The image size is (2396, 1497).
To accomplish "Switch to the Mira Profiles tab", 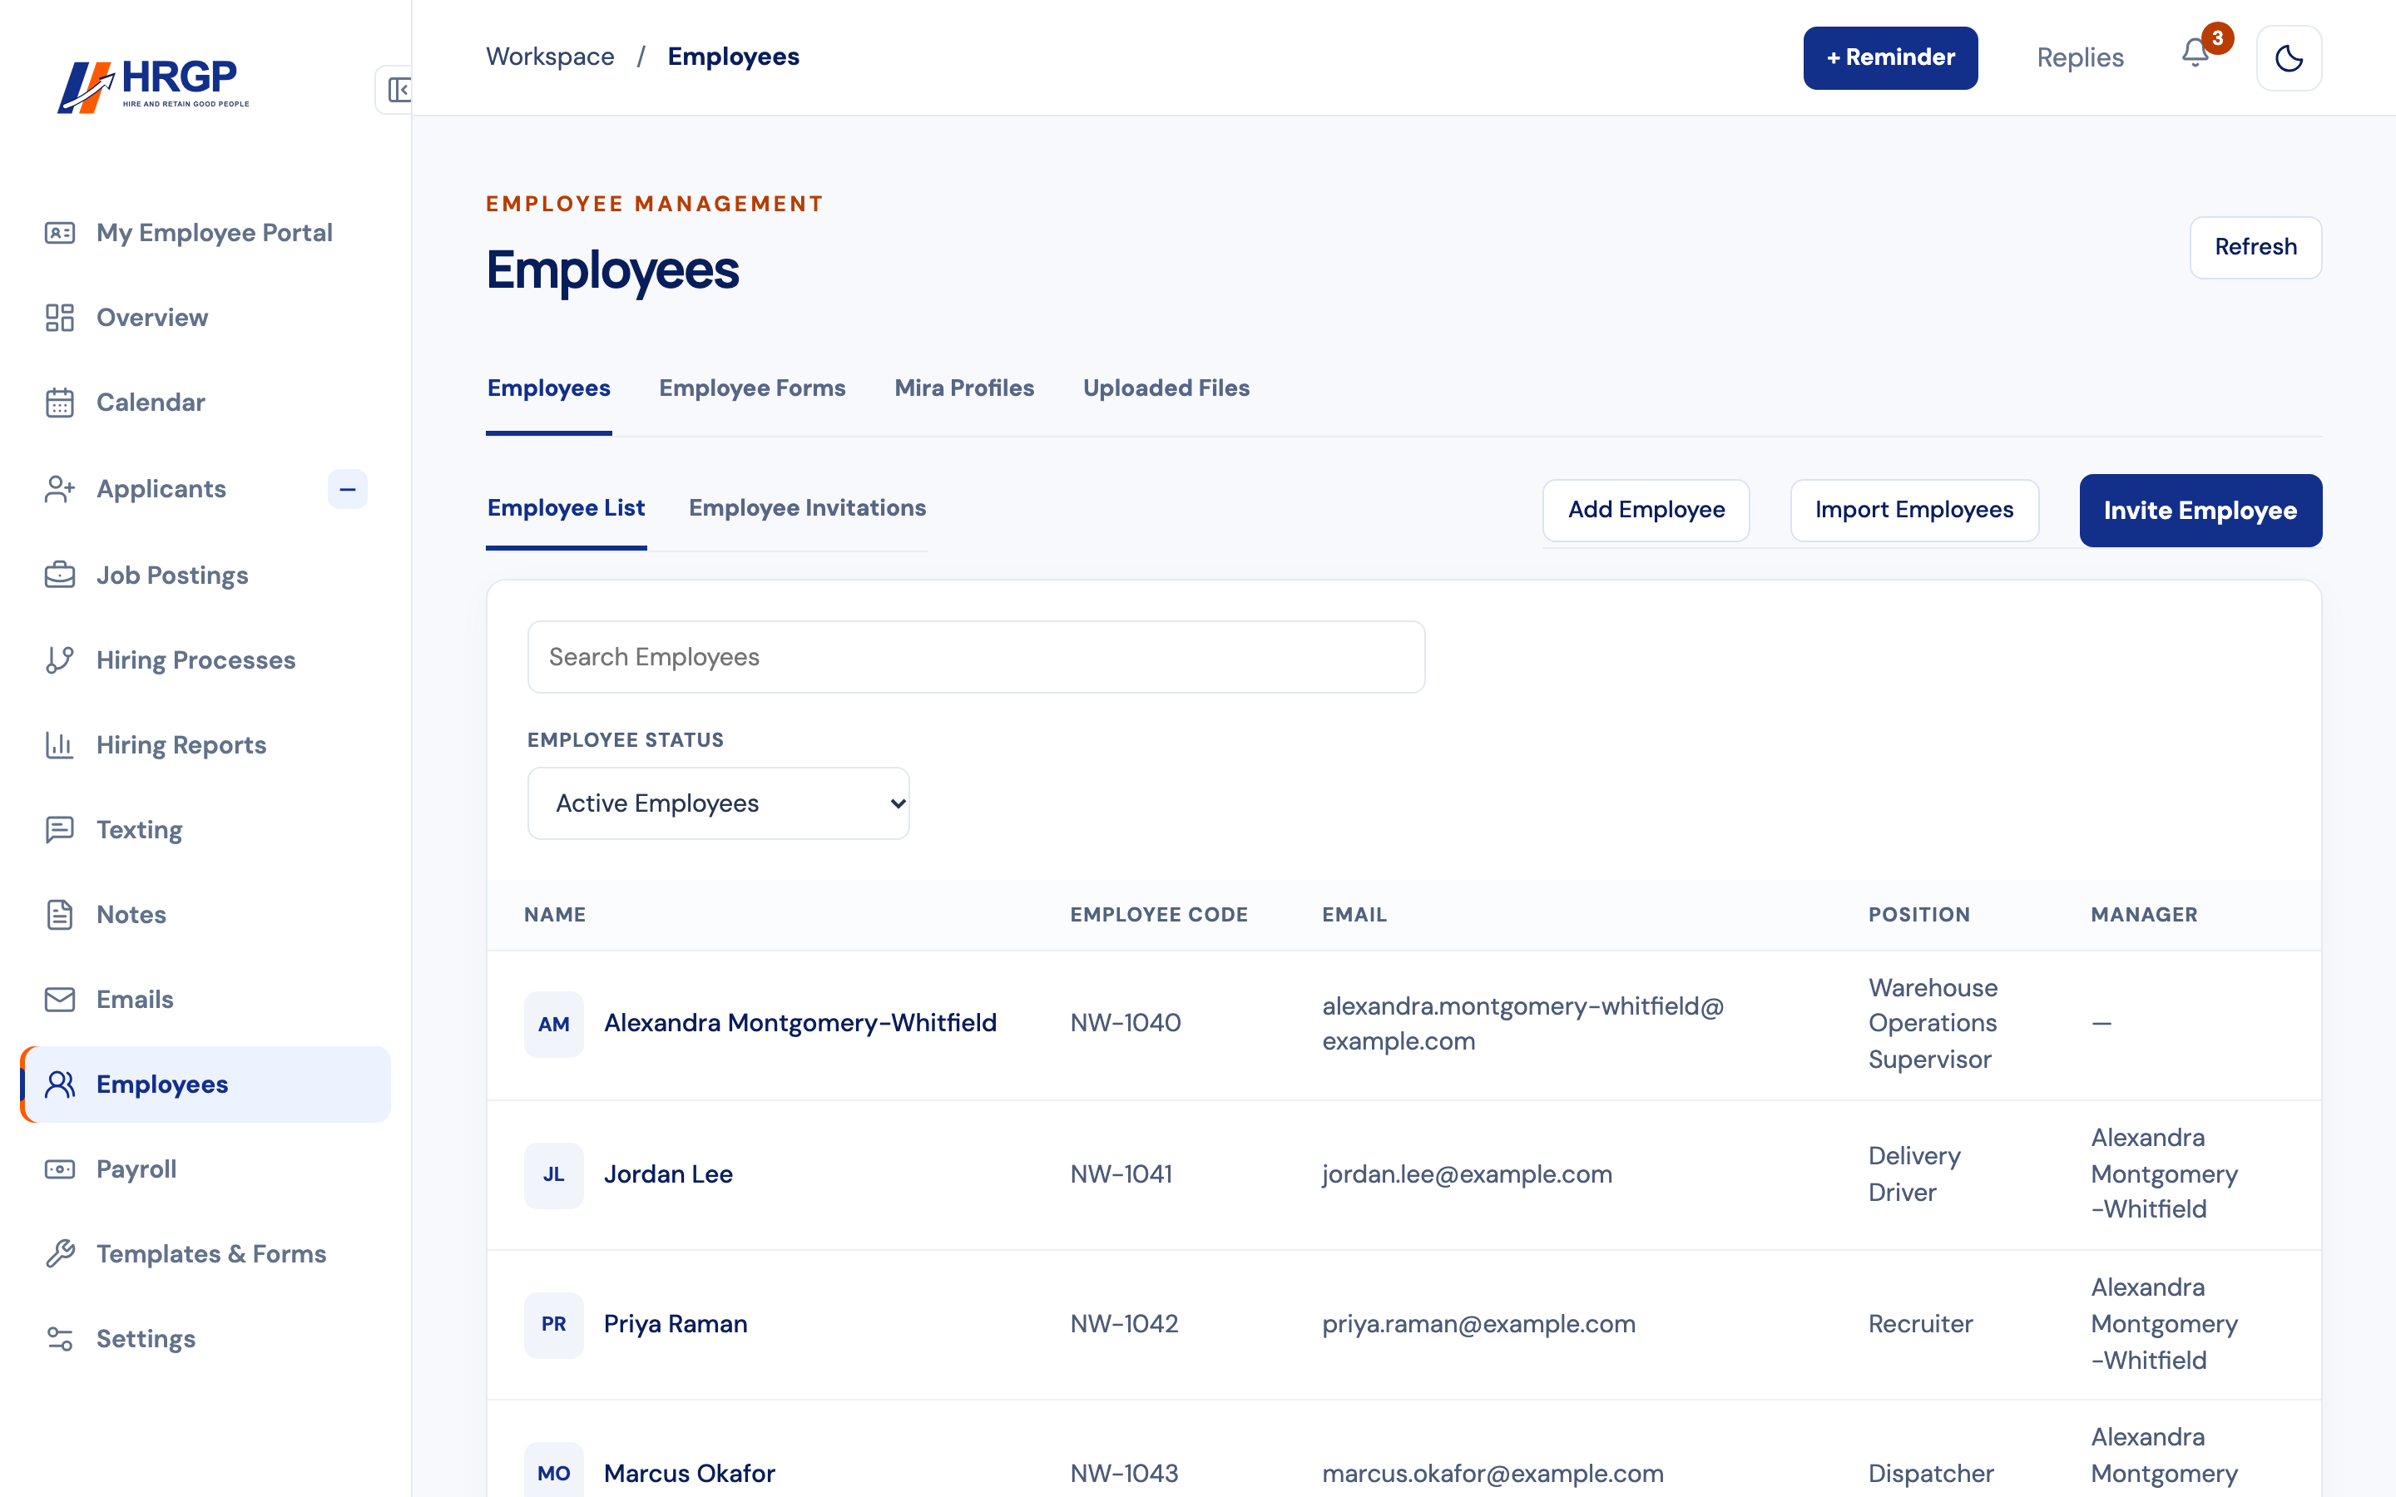I will [x=963, y=388].
